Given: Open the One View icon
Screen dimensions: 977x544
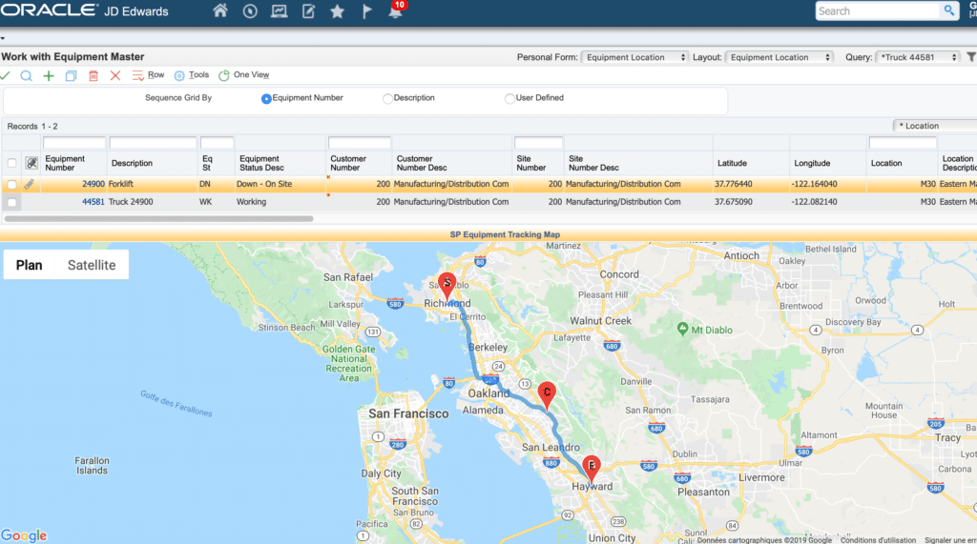Looking at the screenshot, I should [223, 76].
